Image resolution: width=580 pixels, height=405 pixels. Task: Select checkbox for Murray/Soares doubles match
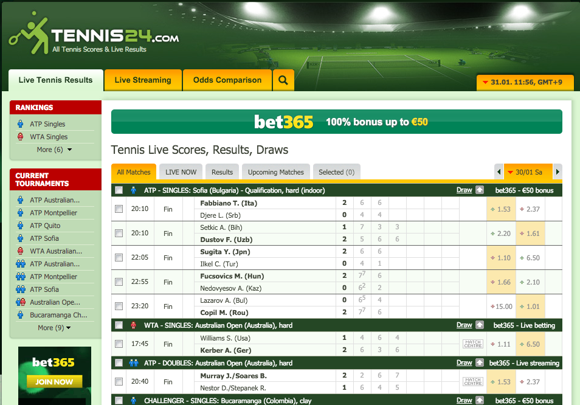click(x=119, y=381)
